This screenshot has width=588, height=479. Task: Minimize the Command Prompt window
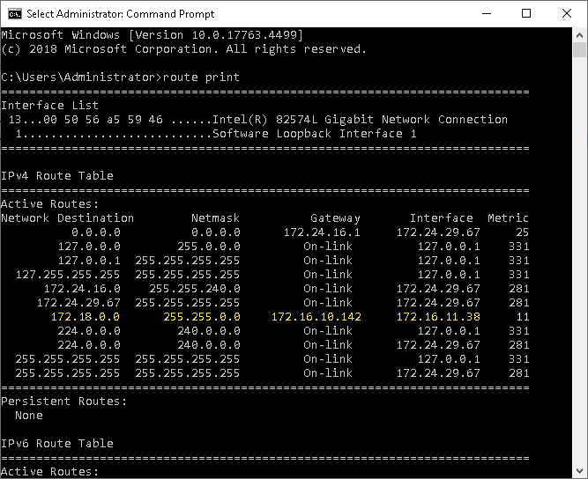point(487,14)
